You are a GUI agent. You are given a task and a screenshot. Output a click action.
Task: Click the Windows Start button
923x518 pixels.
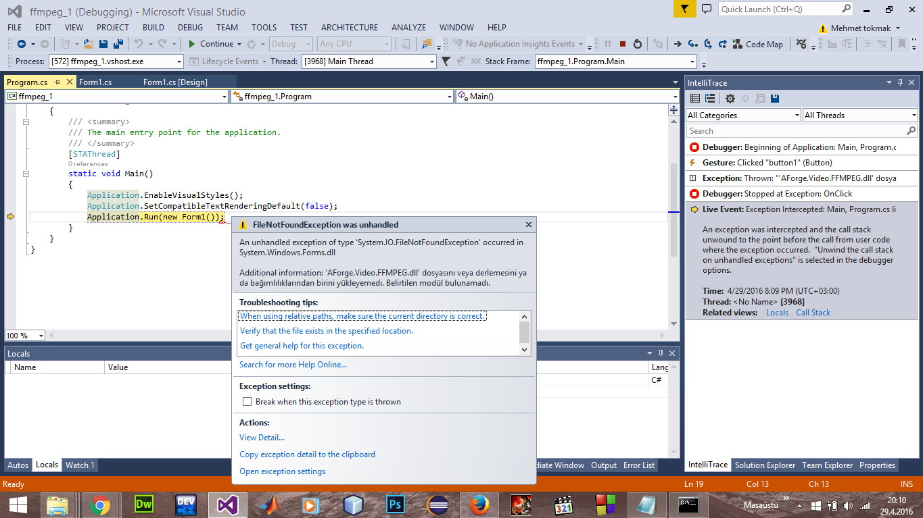click(x=18, y=505)
